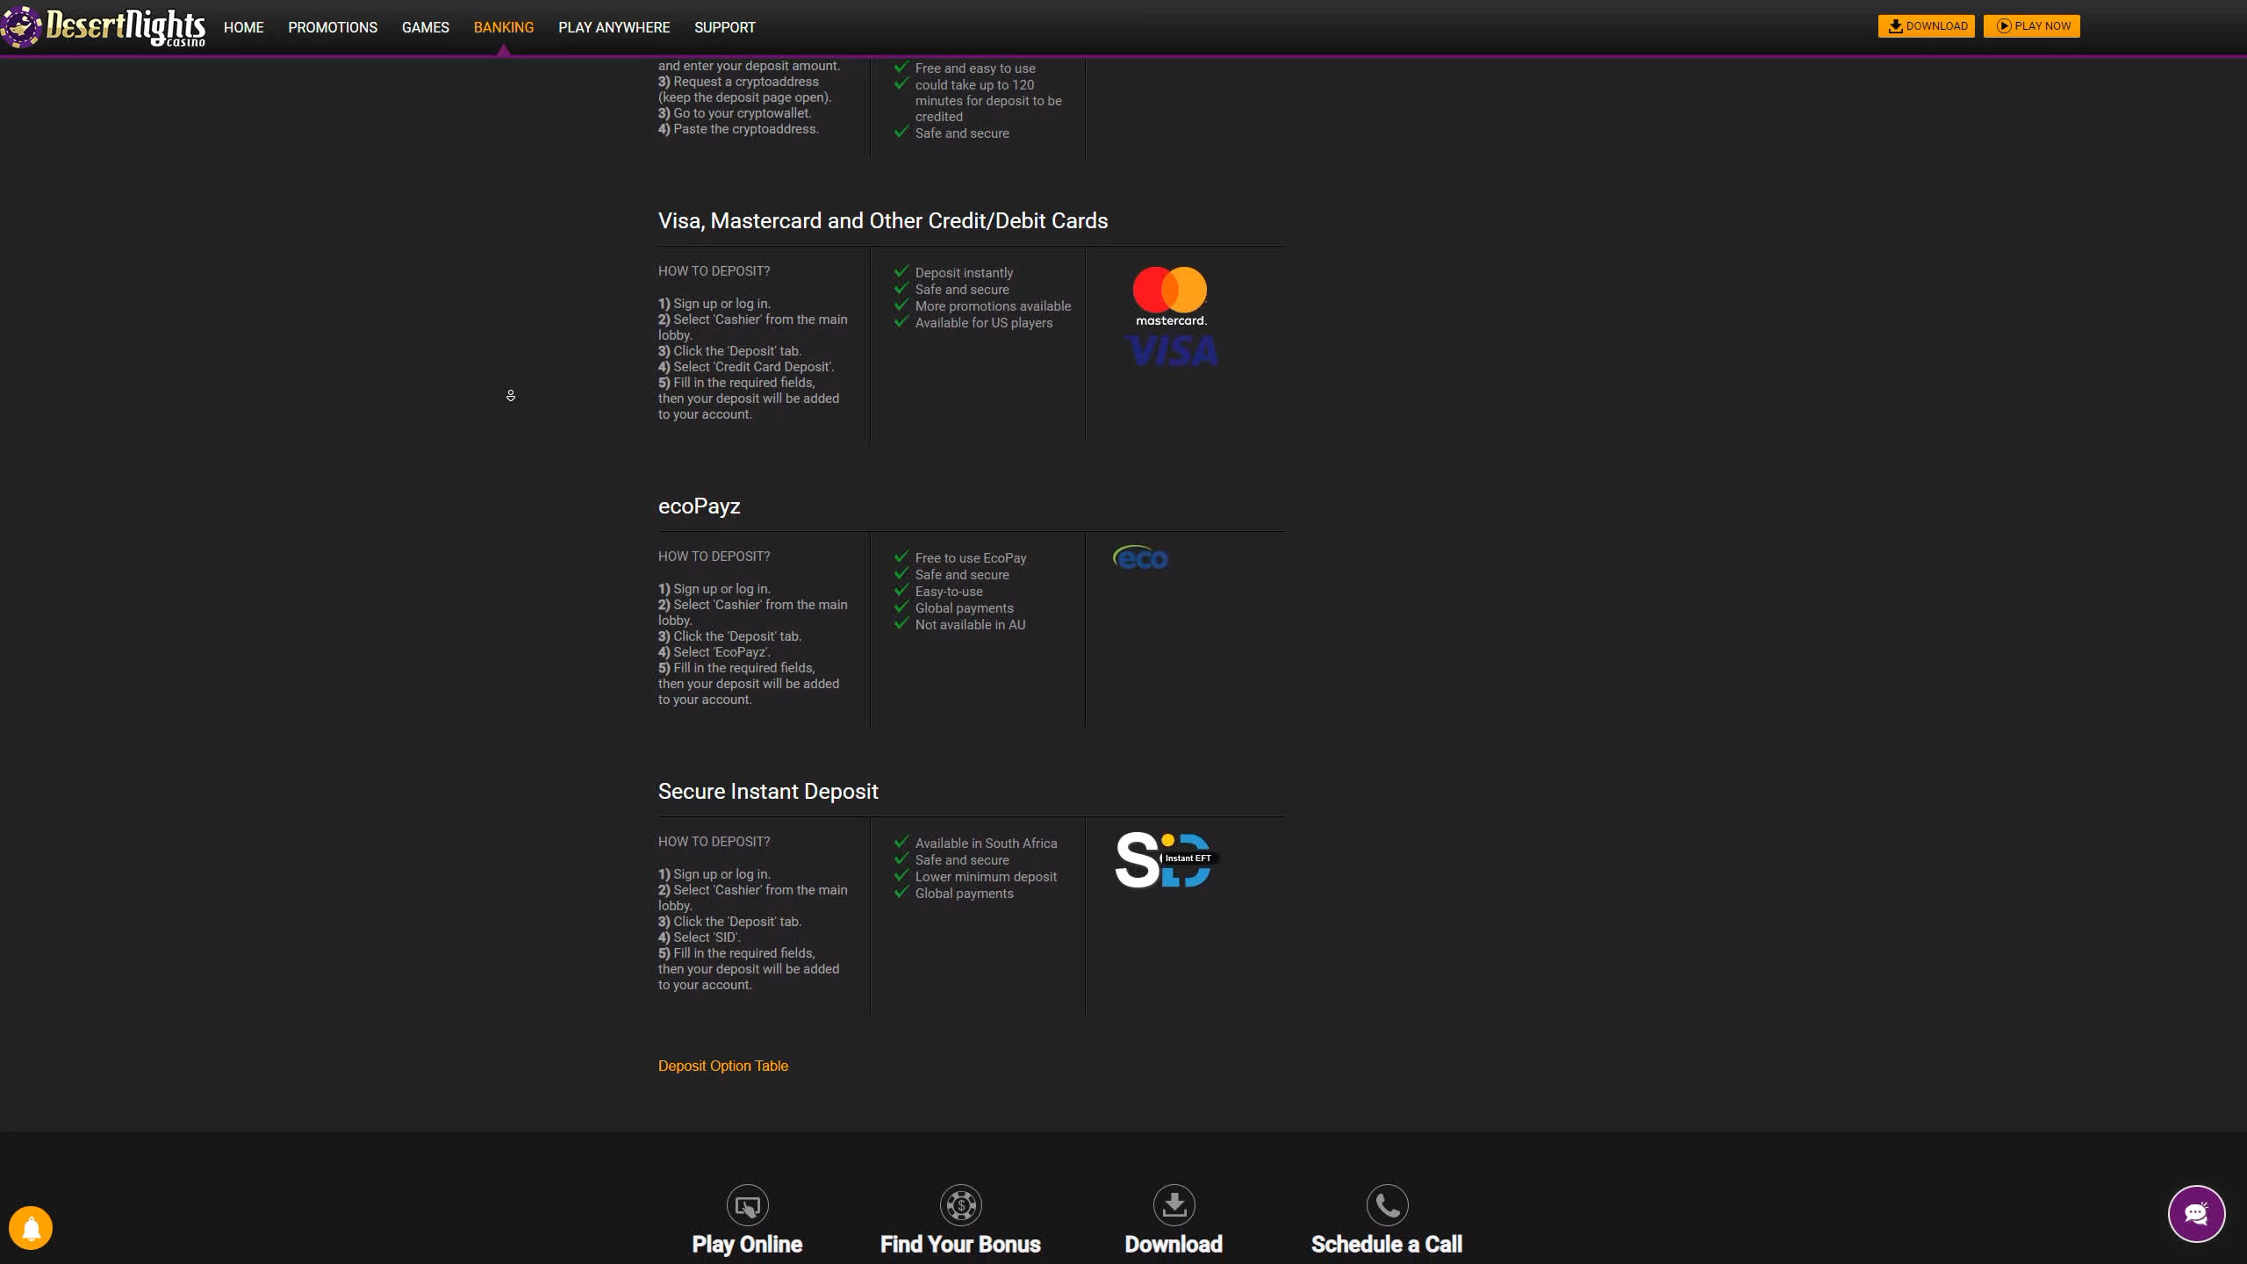This screenshot has width=2247, height=1264.
Task: Click the ecoPayz eco logo
Action: (x=1140, y=557)
